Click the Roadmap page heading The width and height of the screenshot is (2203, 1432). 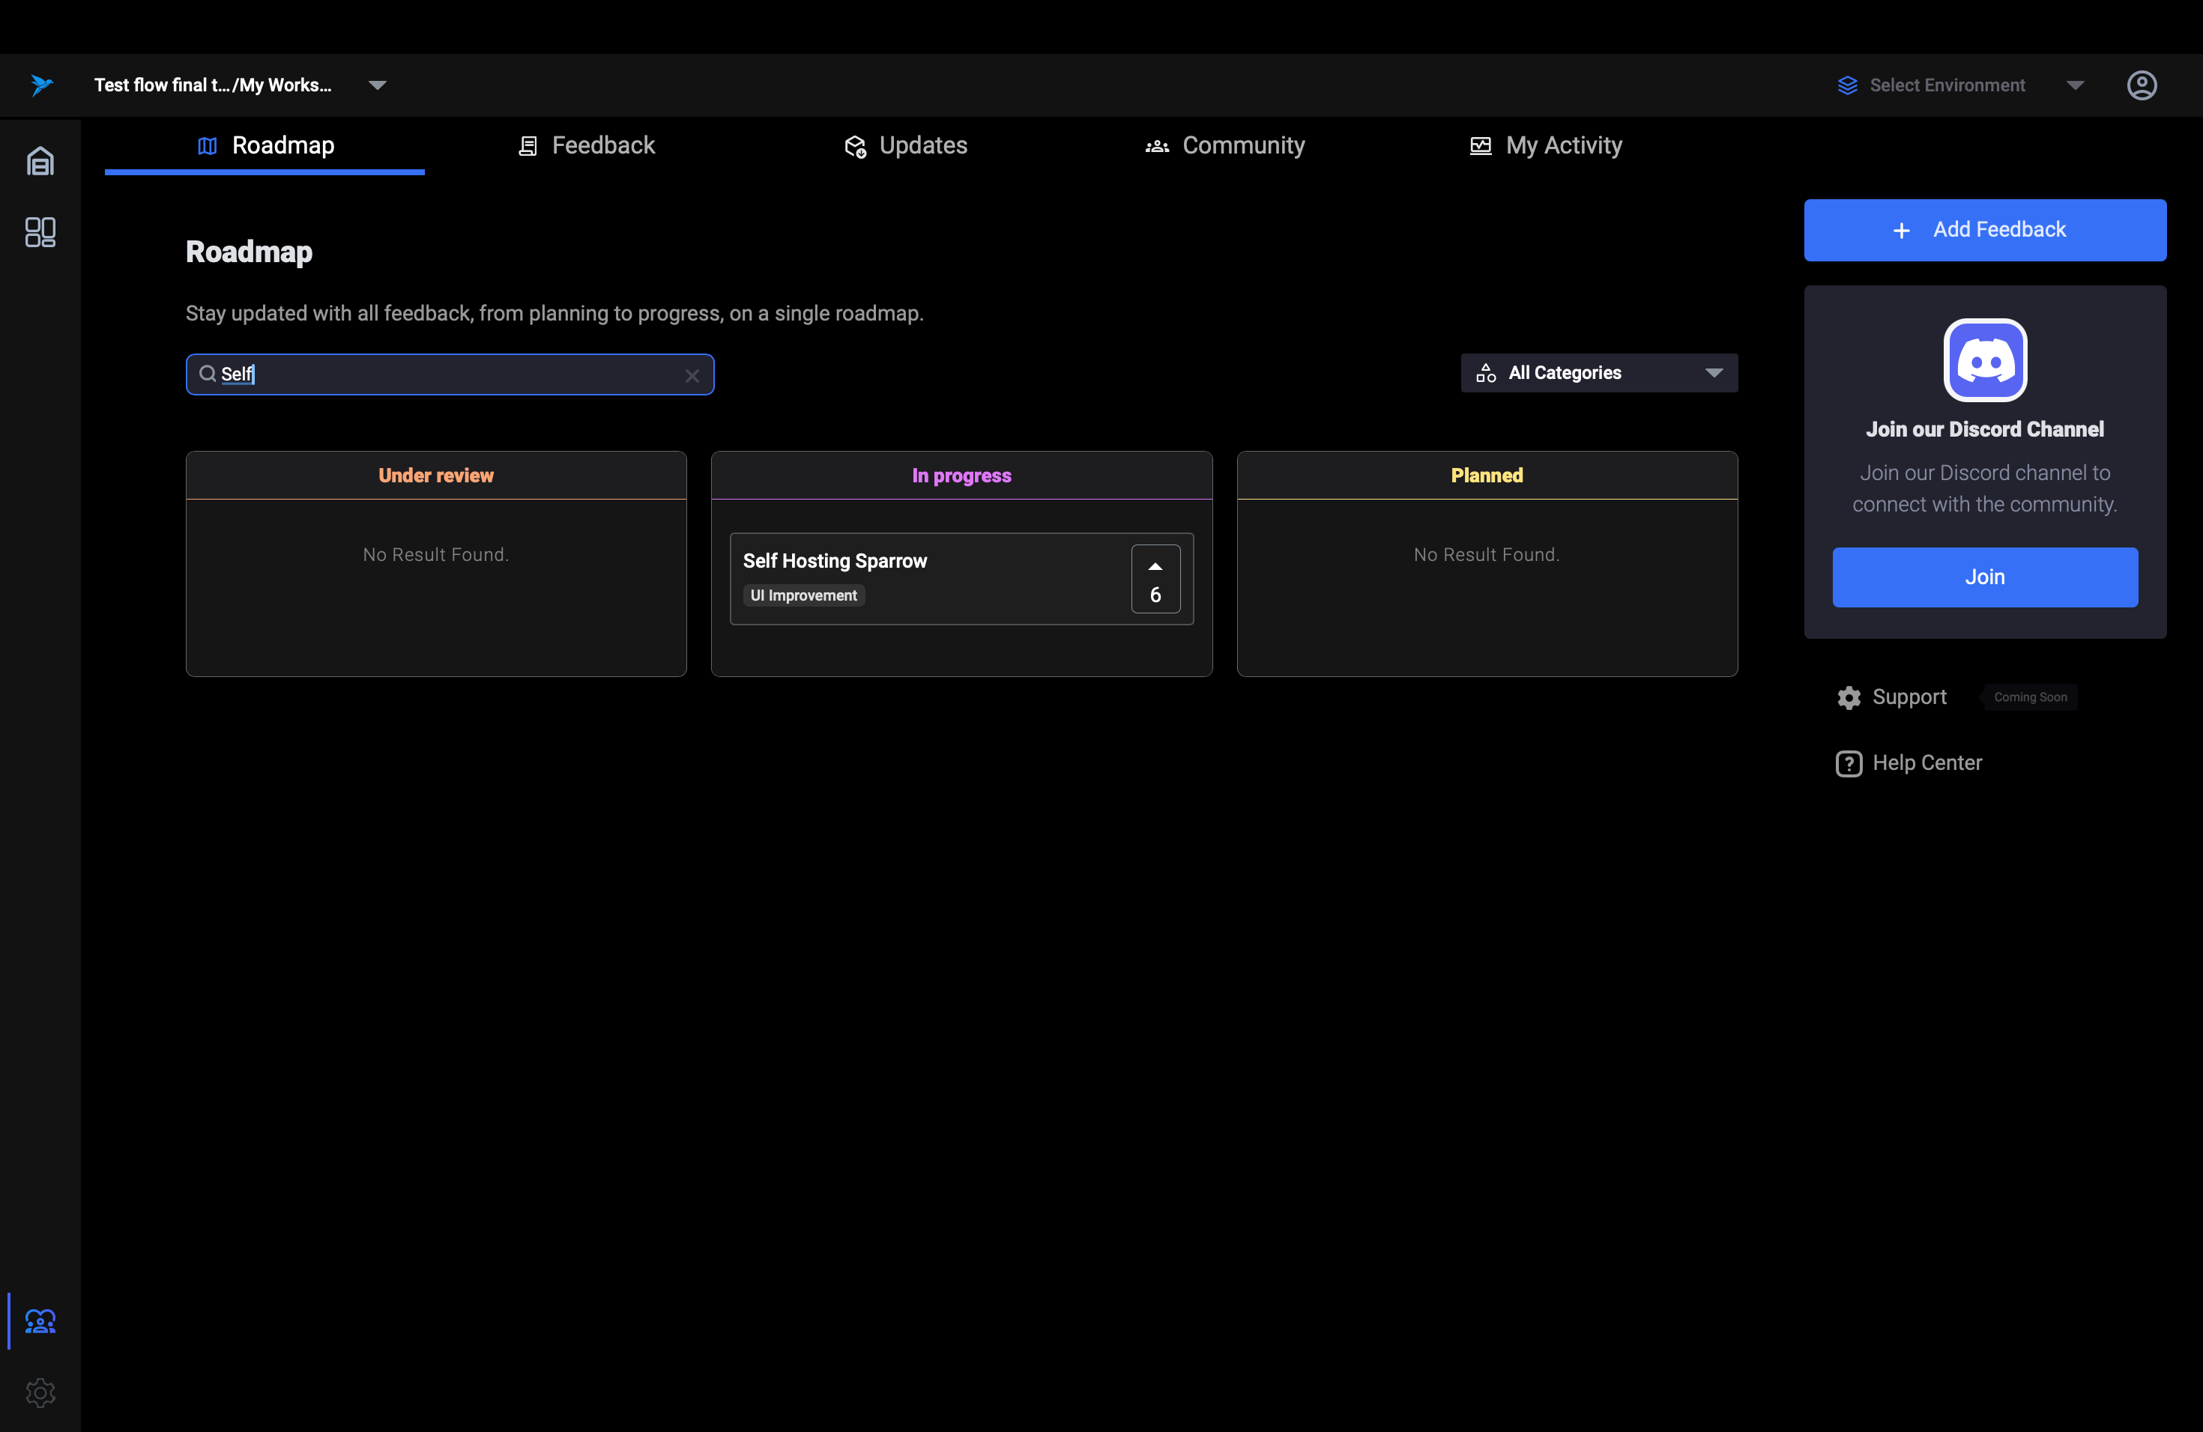click(x=249, y=252)
